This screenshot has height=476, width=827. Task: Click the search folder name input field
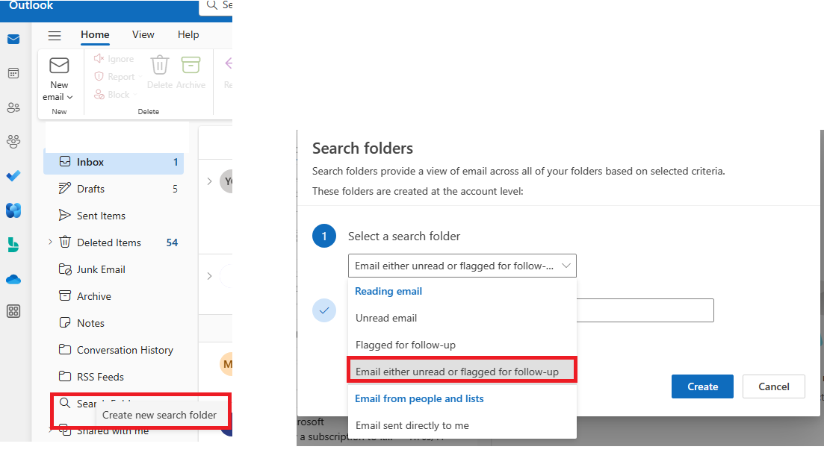click(645, 310)
